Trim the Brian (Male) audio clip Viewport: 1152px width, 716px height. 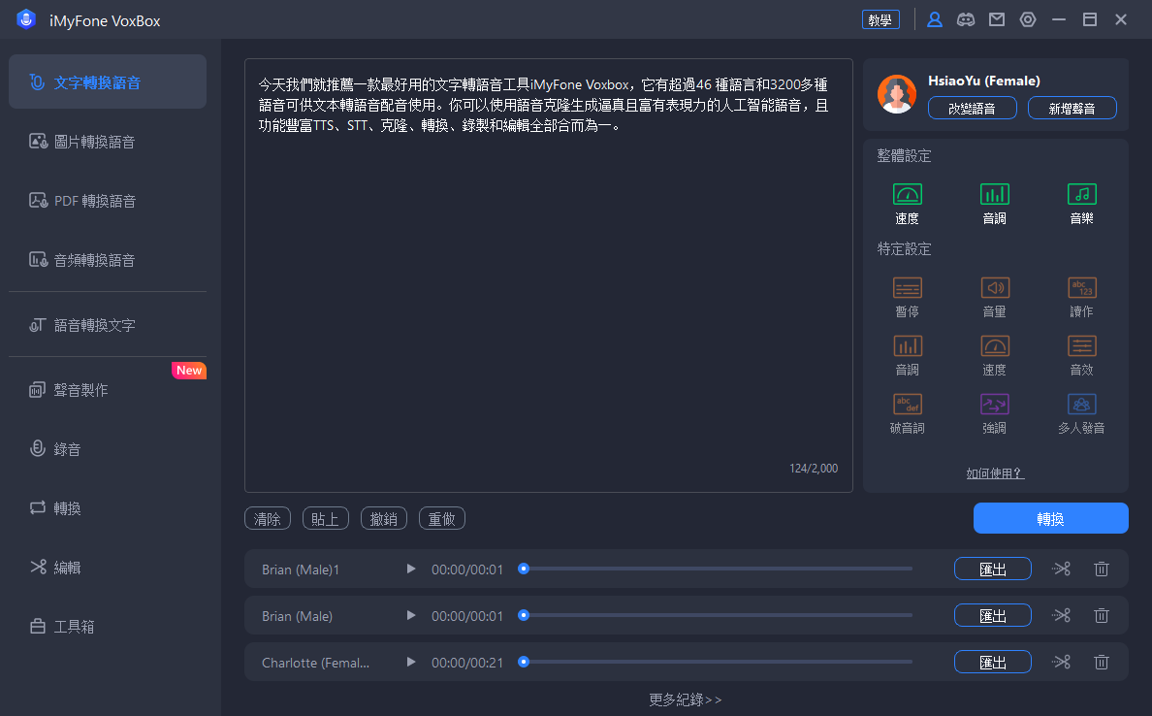(x=1062, y=615)
